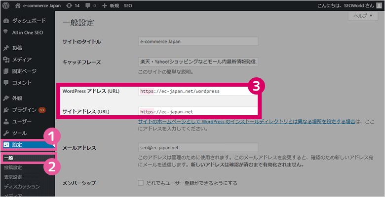Click the ユーザー person icon
Viewport: 385px width, 197px height.
point(6,122)
